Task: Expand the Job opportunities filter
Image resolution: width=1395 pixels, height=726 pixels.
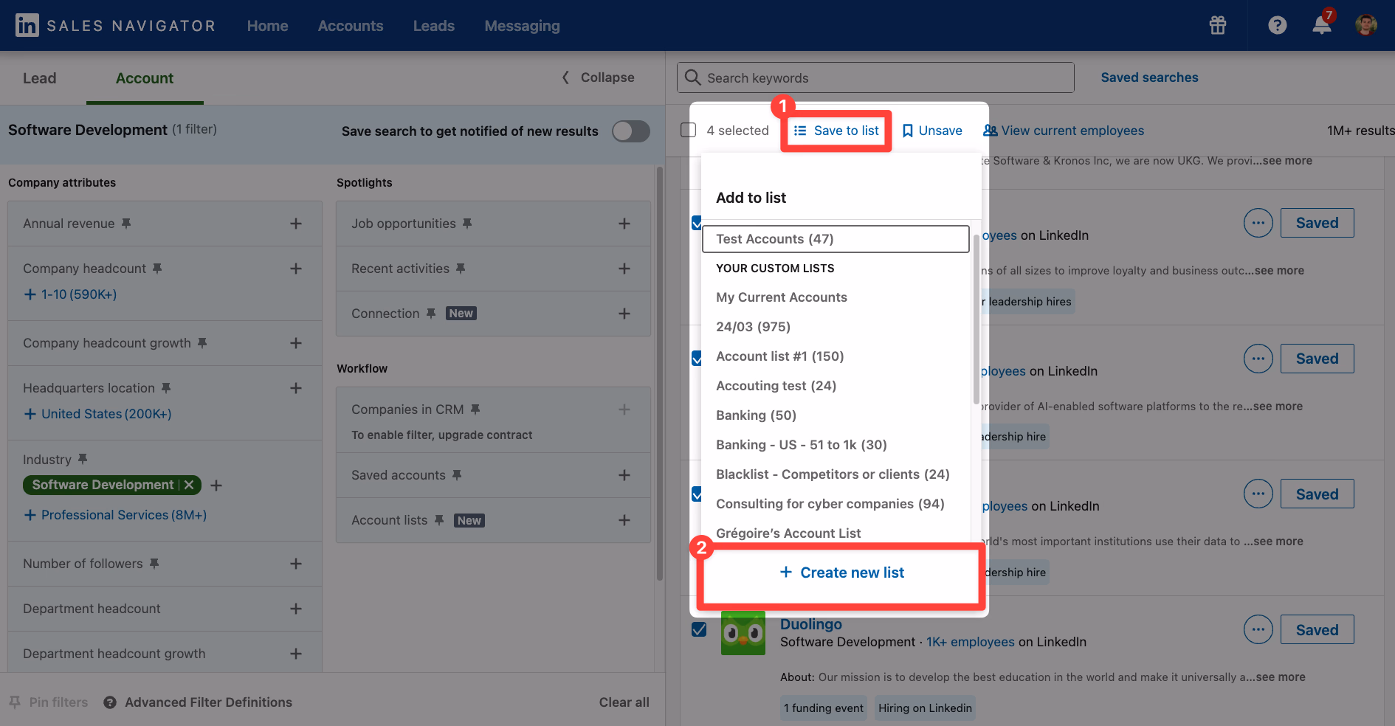Action: click(624, 224)
